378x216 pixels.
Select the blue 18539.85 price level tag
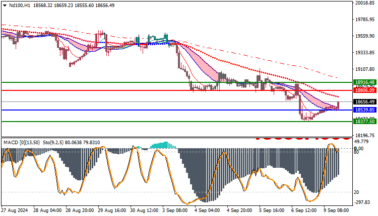(365, 110)
